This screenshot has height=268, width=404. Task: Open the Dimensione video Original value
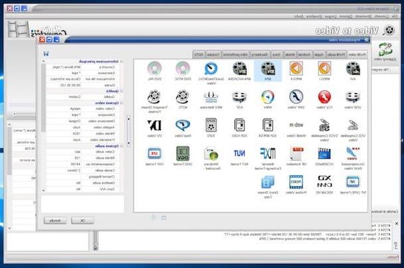click(x=64, y=121)
